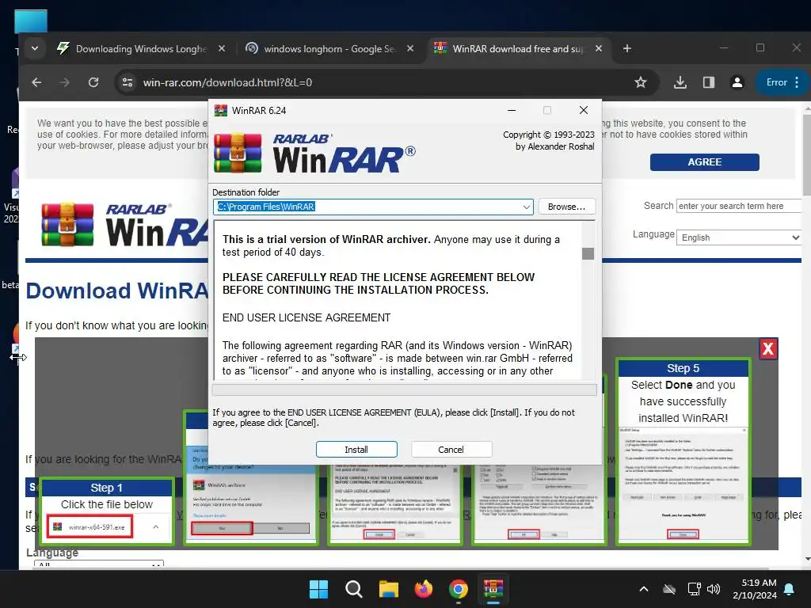Open volume control tray icon

[714, 589]
